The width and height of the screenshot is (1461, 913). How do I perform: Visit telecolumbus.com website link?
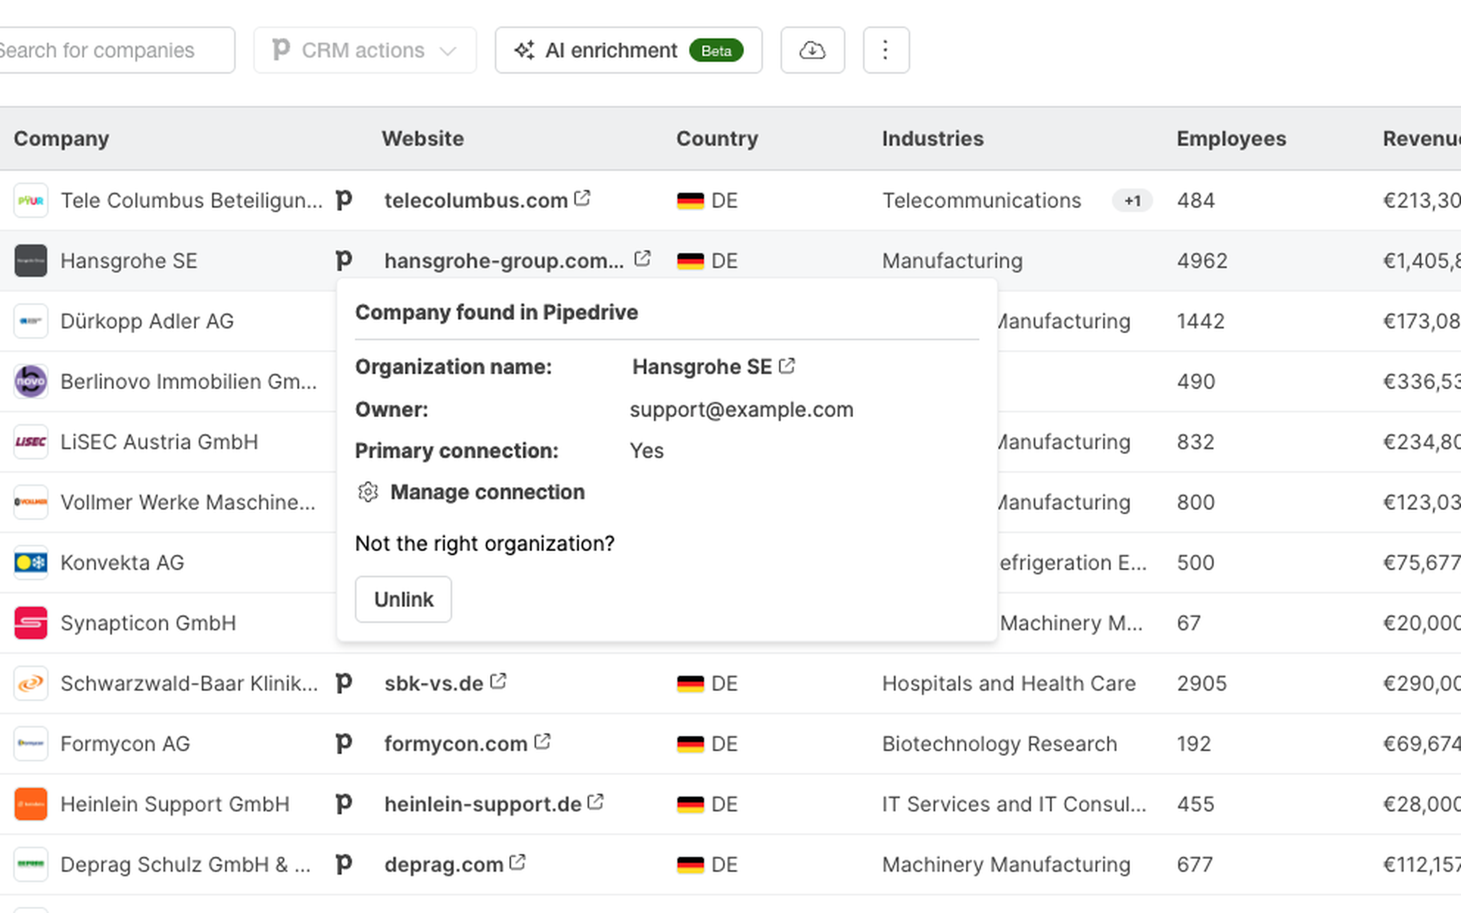coord(476,200)
